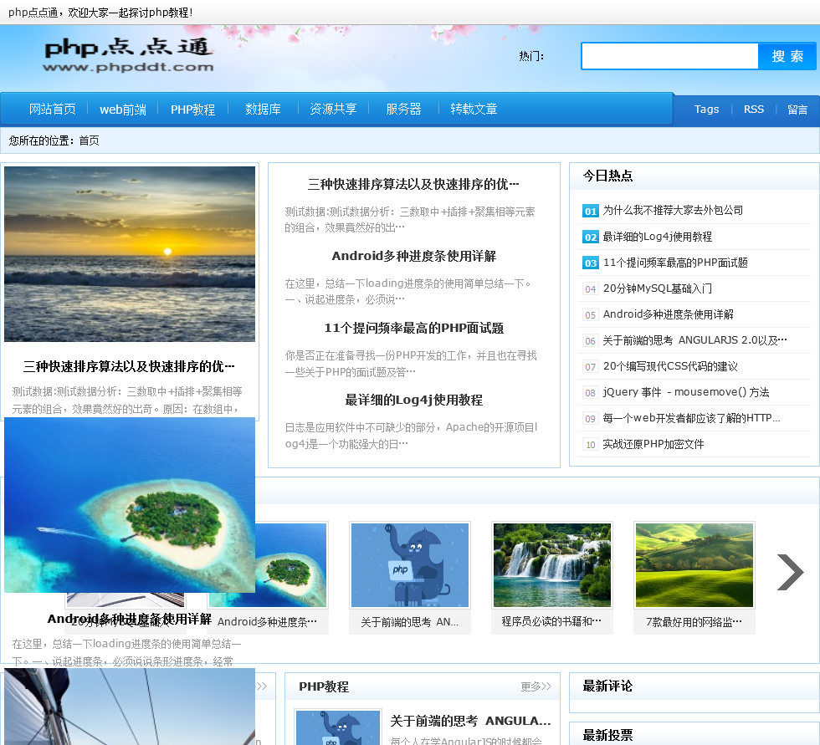
Task: Click the 搜索 search button
Action: point(787,56)
